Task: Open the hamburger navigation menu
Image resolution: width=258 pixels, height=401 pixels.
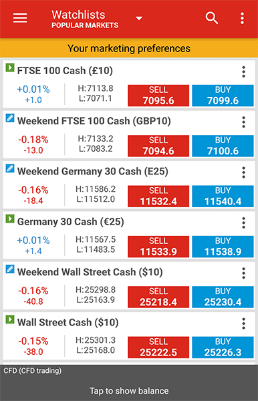Action: [x=20, y=18]
